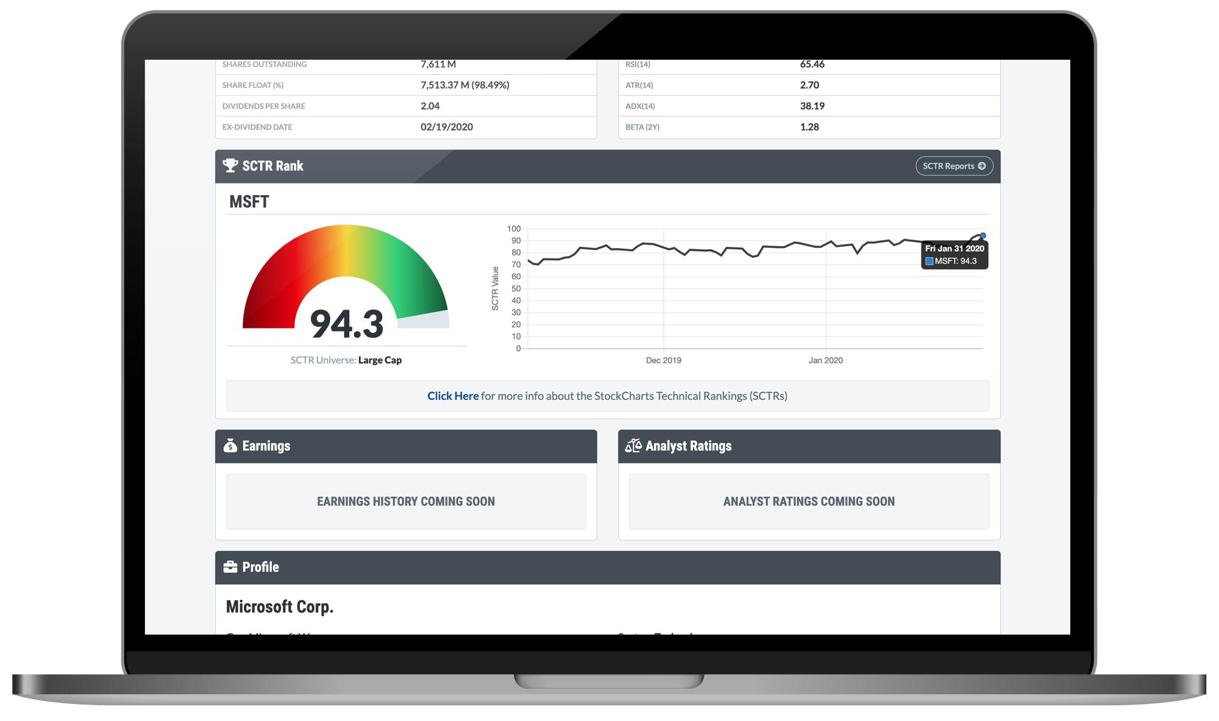Follow the Click Here SCTR info link
This screenshot has width=1219, height=721.
[x=452, y=396]
